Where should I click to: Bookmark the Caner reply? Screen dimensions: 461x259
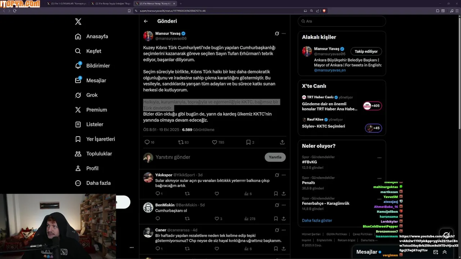click(276, 249)
